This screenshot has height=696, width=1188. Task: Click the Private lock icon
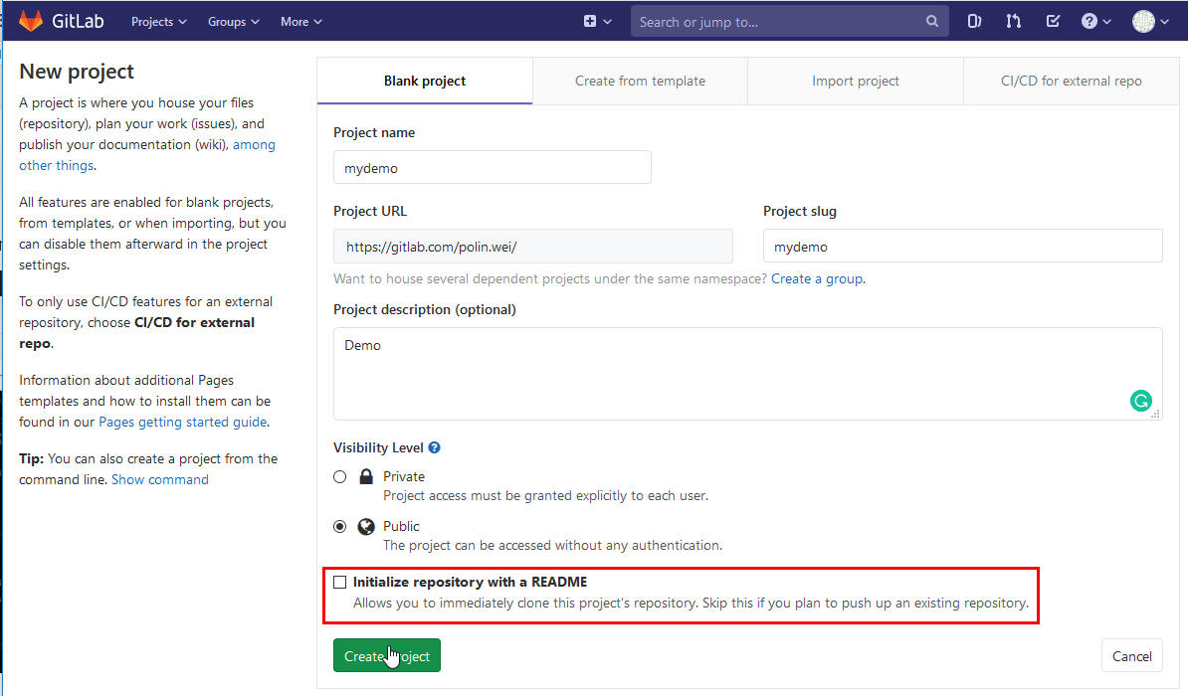[x=366, y=476]
